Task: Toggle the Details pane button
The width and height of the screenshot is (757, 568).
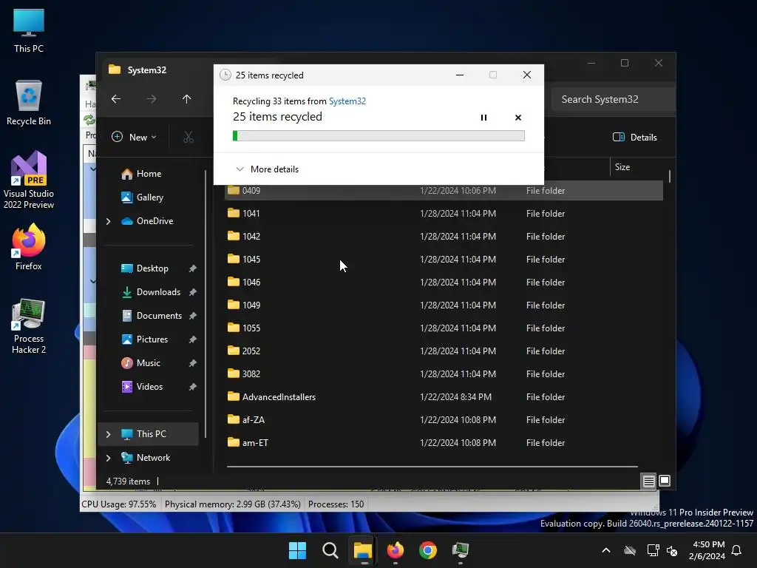Action: pos(634,137)
